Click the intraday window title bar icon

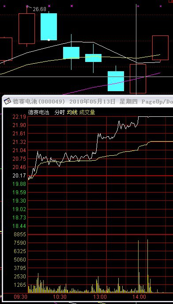8,101
